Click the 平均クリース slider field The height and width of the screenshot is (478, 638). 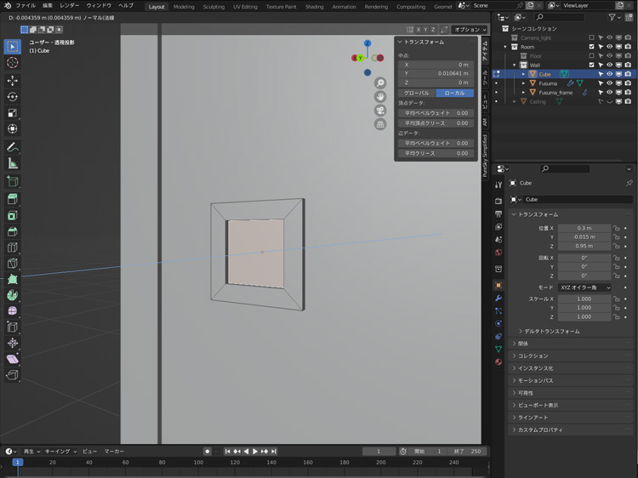pyautogui.click(x=435, y=153)
